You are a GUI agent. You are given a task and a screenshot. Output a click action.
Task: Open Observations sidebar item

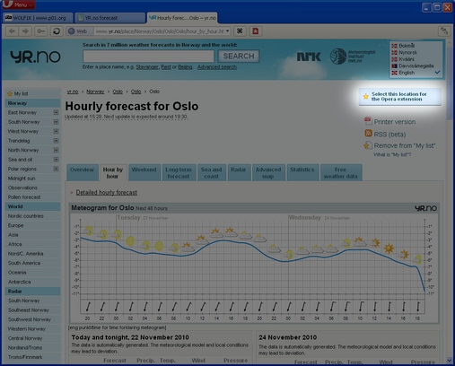point(33,187)
